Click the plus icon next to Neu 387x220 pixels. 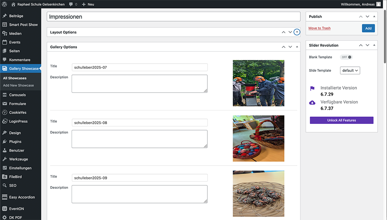coord(84,4)
